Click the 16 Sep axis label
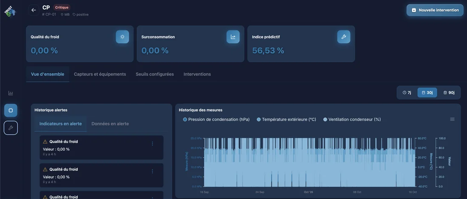Viewport: 467px width, 199px height. [x=204, y=192]
